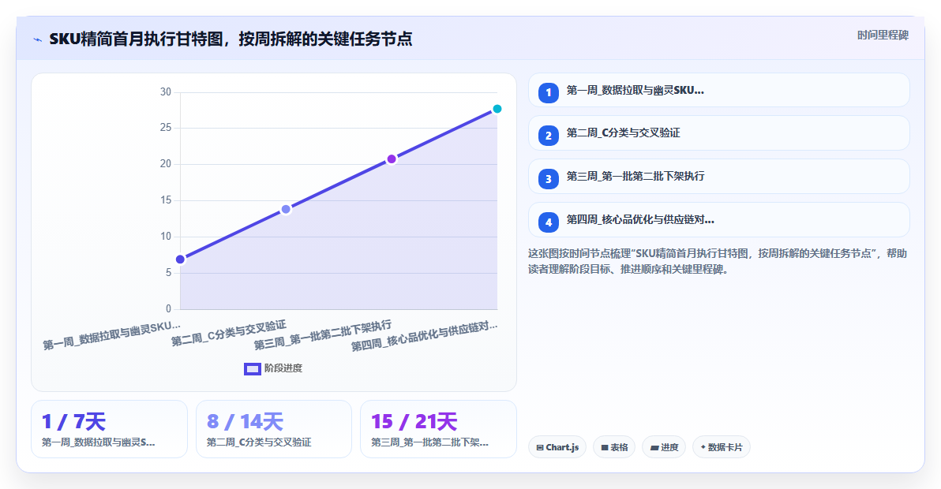Screen dimensions: 941x489
Task: Select timeline item 3 第三周_第一批第二批下架执行
Action: click(x=719, y=177)
